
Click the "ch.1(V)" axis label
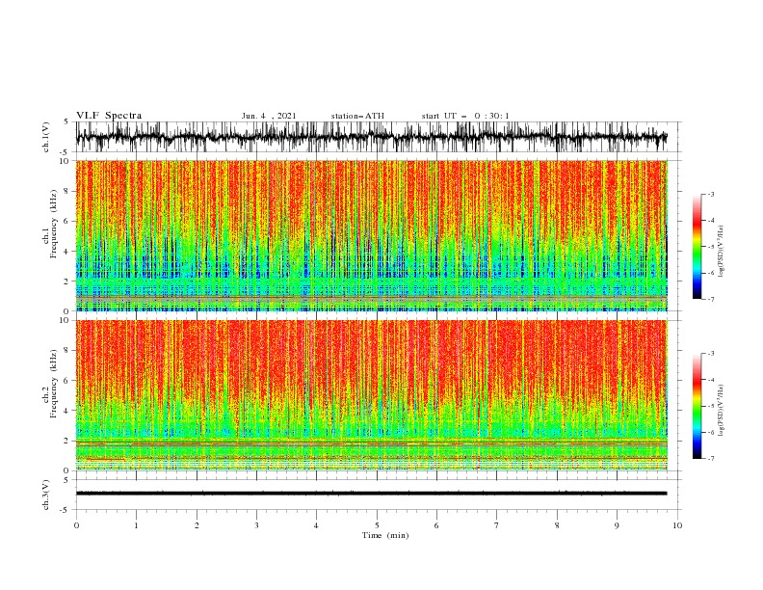click(46, 137)
